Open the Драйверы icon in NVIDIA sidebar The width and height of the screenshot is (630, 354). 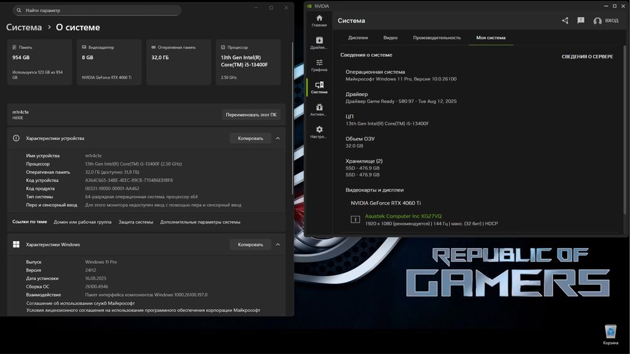[x=319, y=40]
